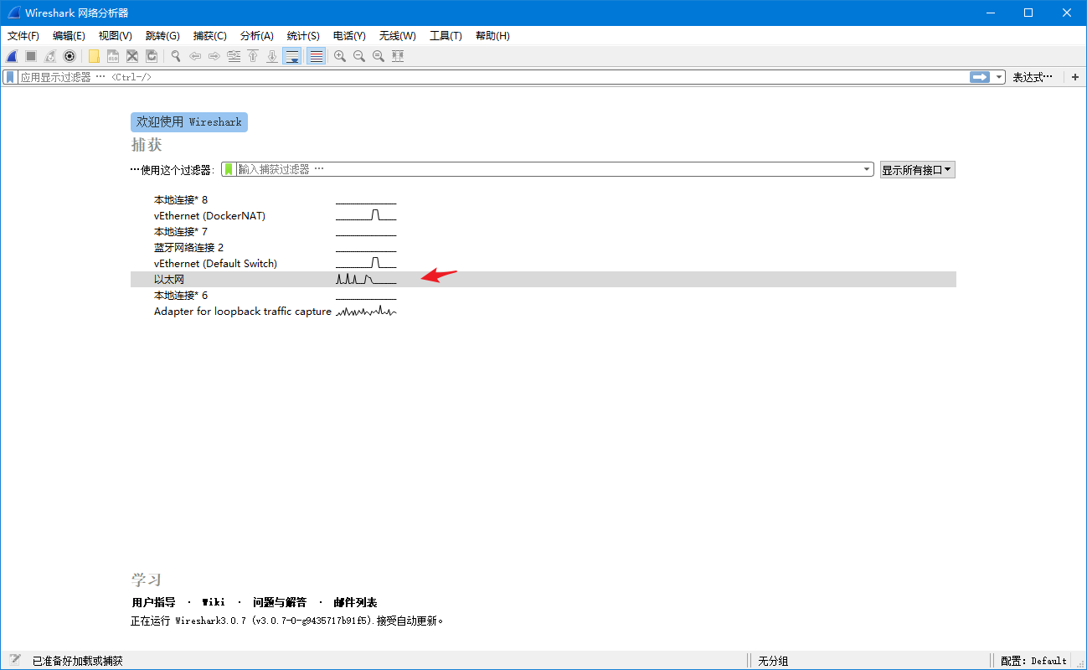
Task: Click the find packet magnifier icon
Action: [x=176, y=56]
